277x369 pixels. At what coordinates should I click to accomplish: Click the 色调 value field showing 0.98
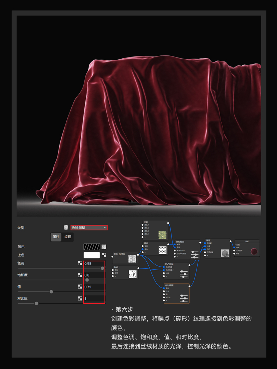pos(94,263)
